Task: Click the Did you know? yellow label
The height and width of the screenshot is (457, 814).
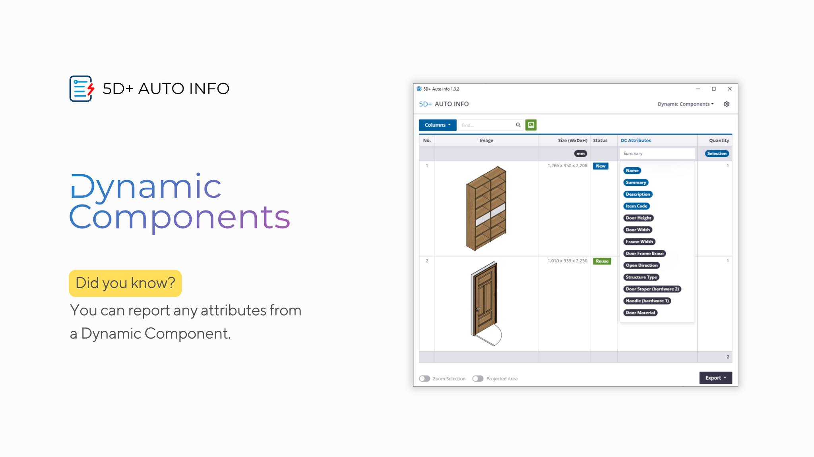Action: pyautogui.click(x=125, y=283)
